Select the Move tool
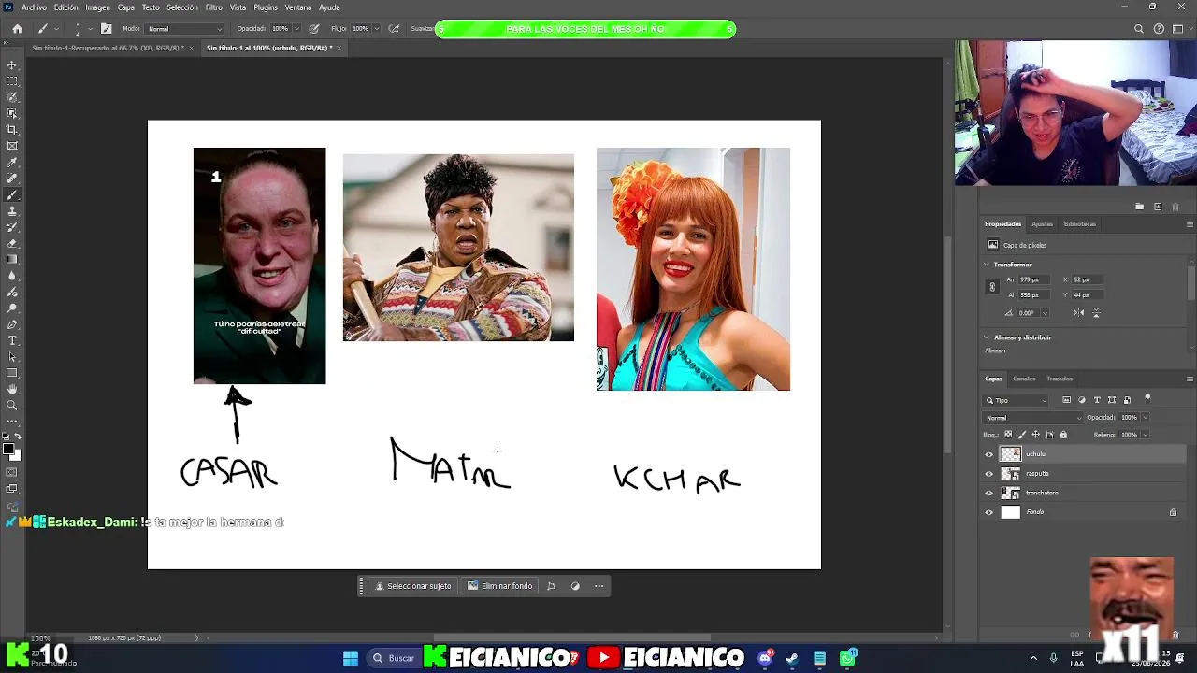The height and width of the screenshot is (673, 1197). pos(12,65)
